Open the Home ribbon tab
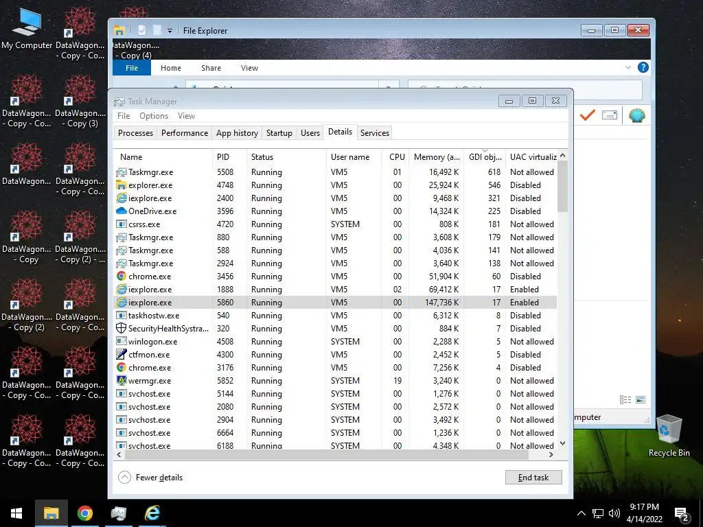The image size is (703, 527). pos(171,68)
